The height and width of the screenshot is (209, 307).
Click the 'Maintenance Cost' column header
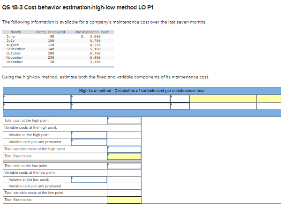point(92,32)
